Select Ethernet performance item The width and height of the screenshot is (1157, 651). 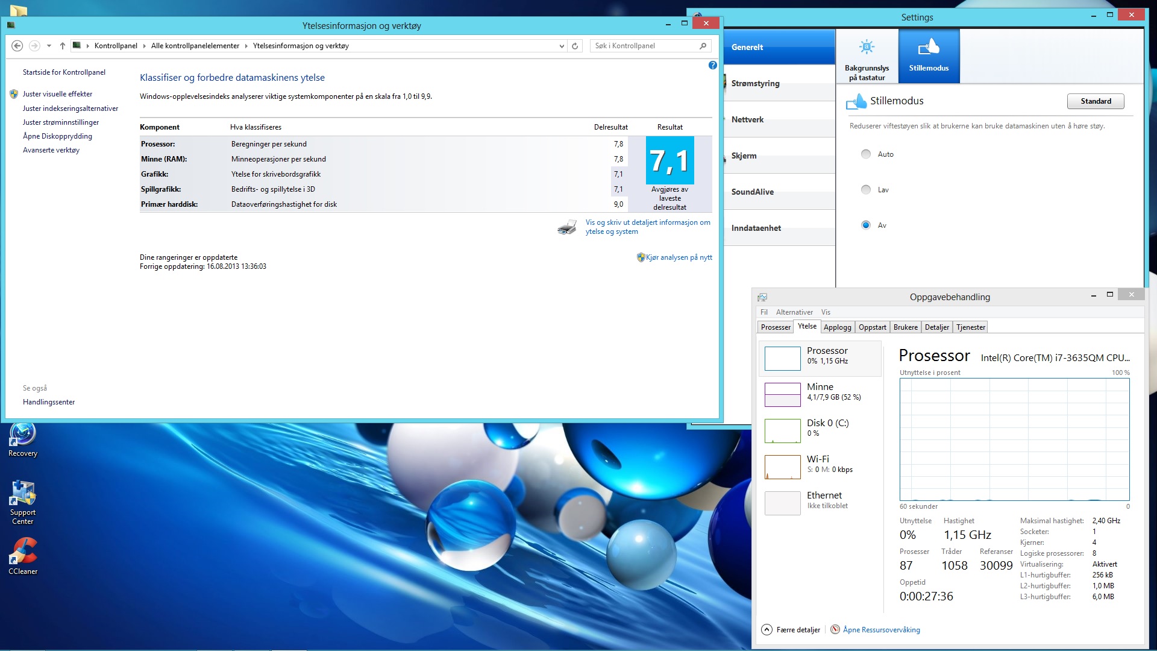coord(820,503)
